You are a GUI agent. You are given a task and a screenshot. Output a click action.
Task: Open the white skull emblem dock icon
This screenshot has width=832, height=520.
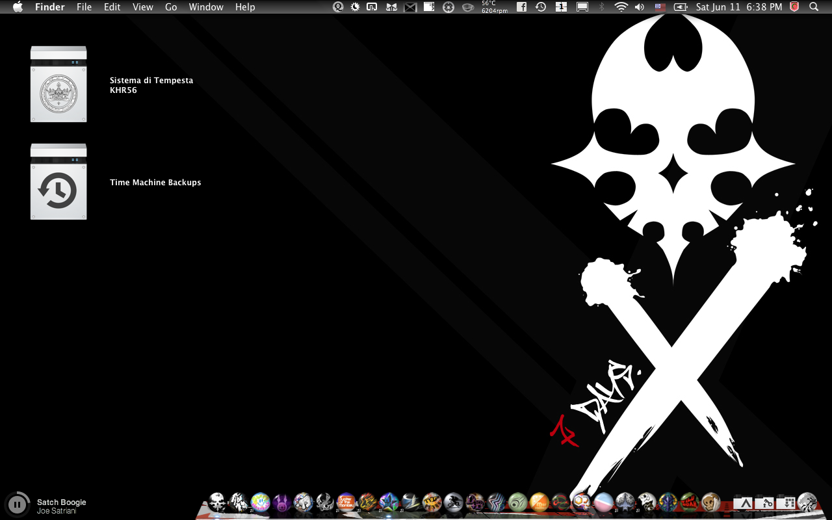pyautogui.click(x=217, y=502)
